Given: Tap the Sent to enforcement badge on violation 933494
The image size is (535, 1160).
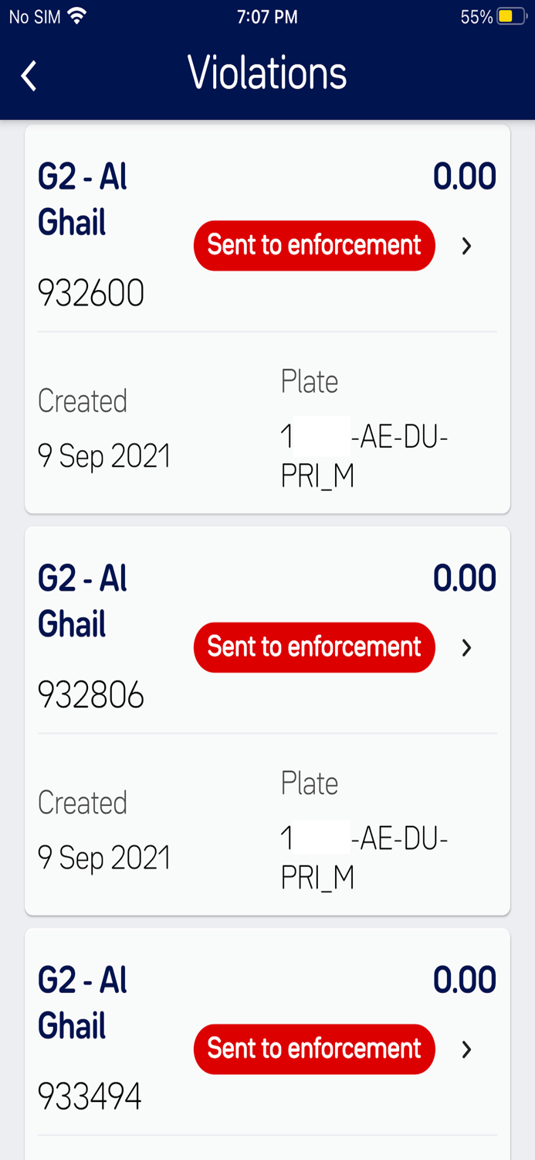Looking at the screenshot, I should 313,1049.
